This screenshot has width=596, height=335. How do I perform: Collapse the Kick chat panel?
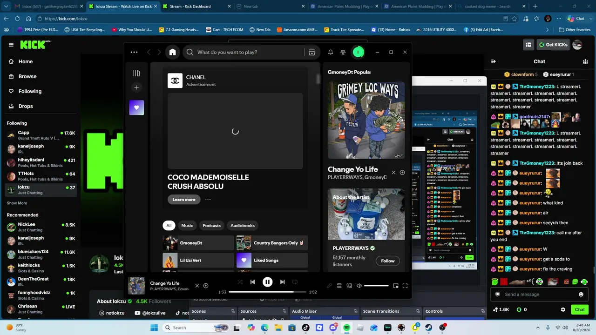[494, 61]
